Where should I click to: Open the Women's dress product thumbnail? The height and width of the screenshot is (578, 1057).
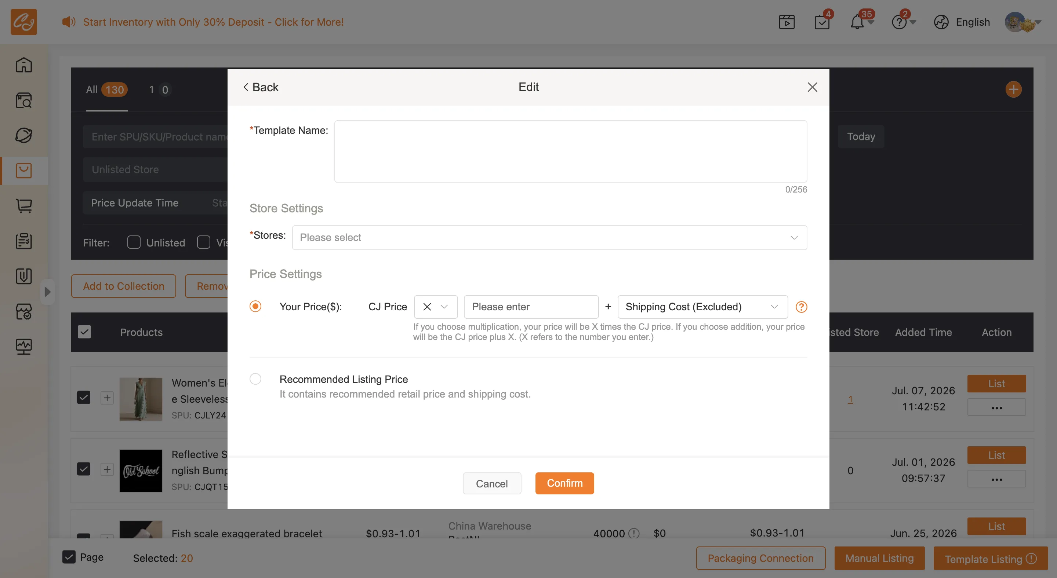(141, 399)
